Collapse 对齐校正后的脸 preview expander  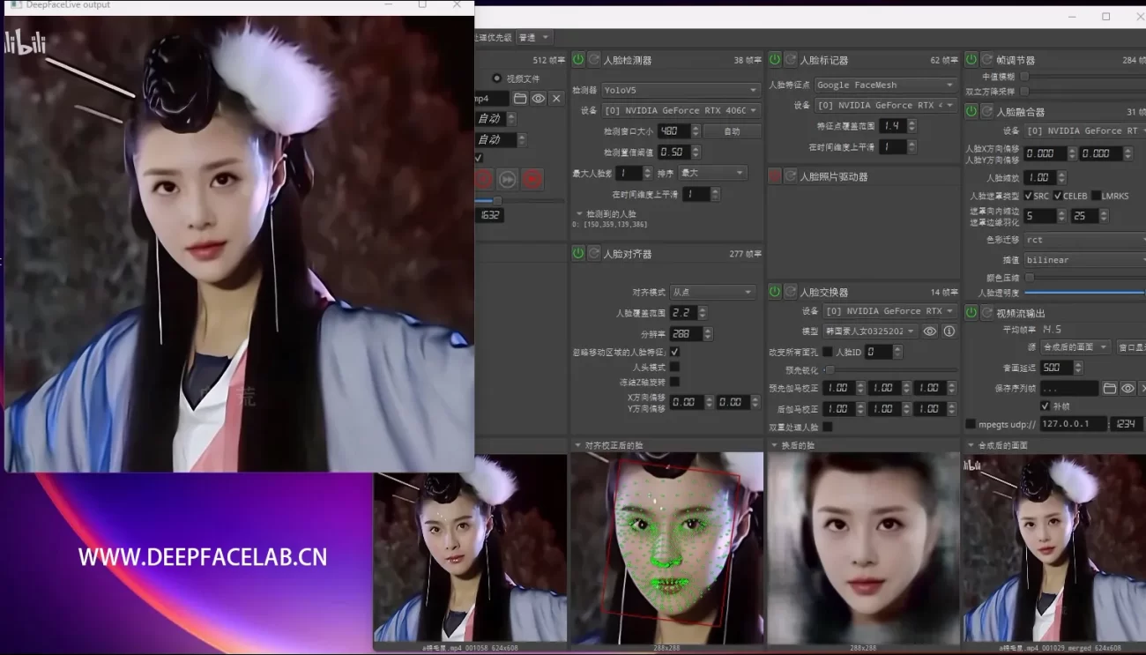pos(577,445)
